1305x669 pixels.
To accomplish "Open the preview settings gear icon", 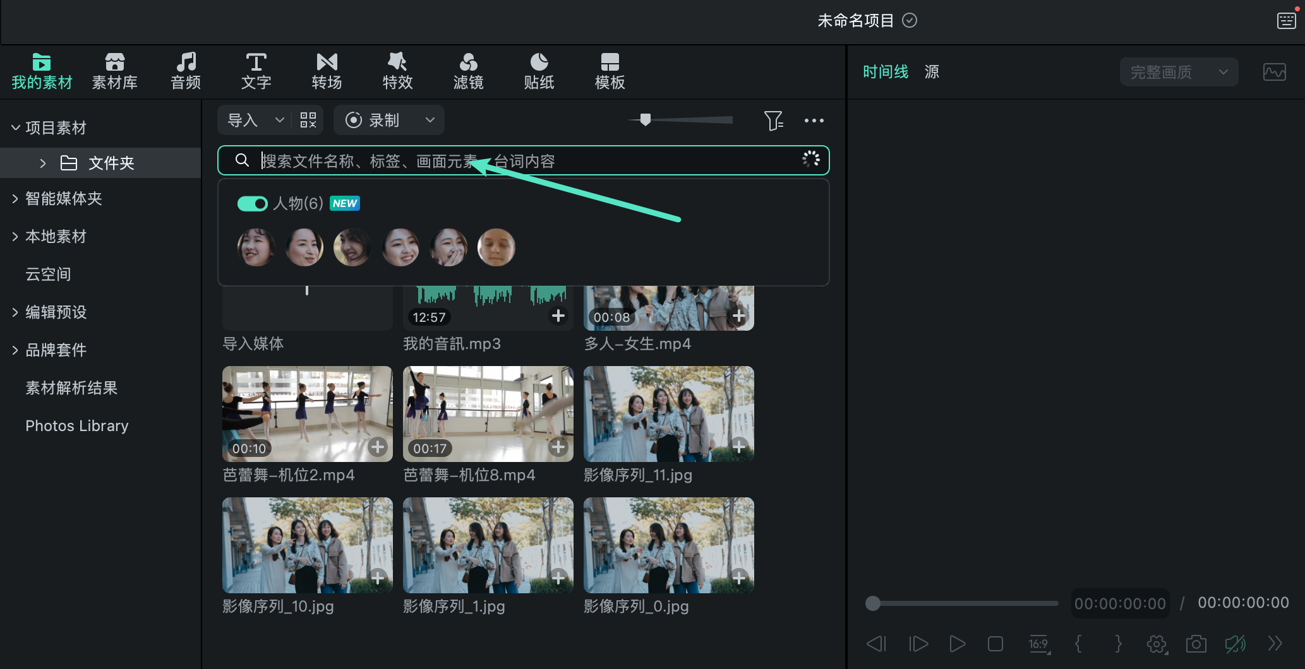I will coord(1157,643).
